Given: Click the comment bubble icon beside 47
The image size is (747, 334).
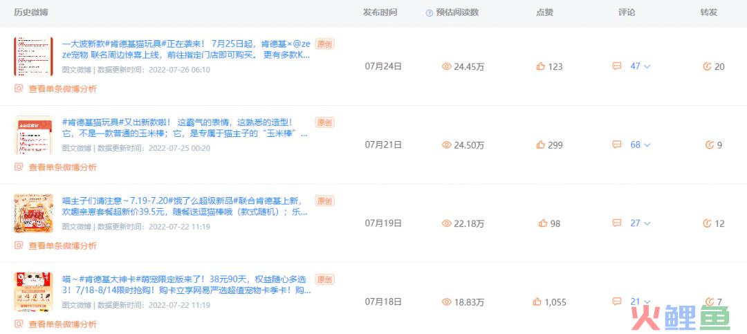Looking at the screenshot, I should pos(617,66).
